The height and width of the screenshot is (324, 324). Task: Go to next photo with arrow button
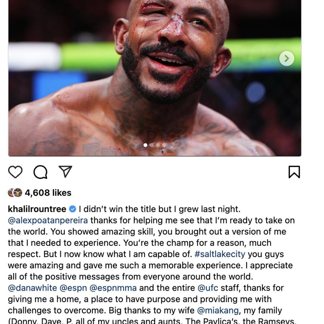click(x=287, y=58)
